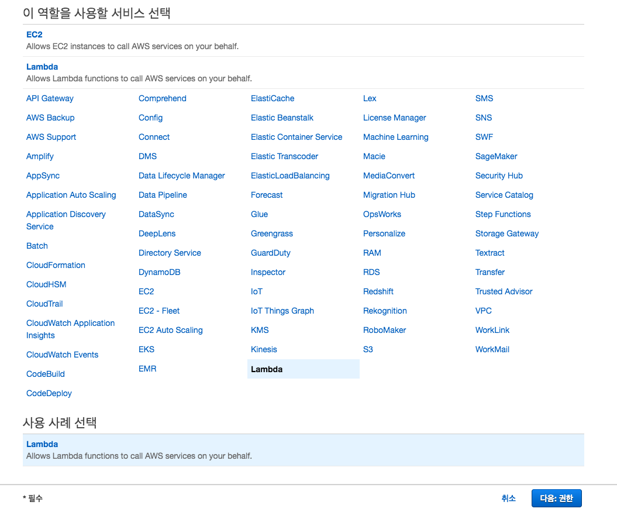Choose Forecast service
Viewport: 617px width, 512px height.
tap(267, 195)
